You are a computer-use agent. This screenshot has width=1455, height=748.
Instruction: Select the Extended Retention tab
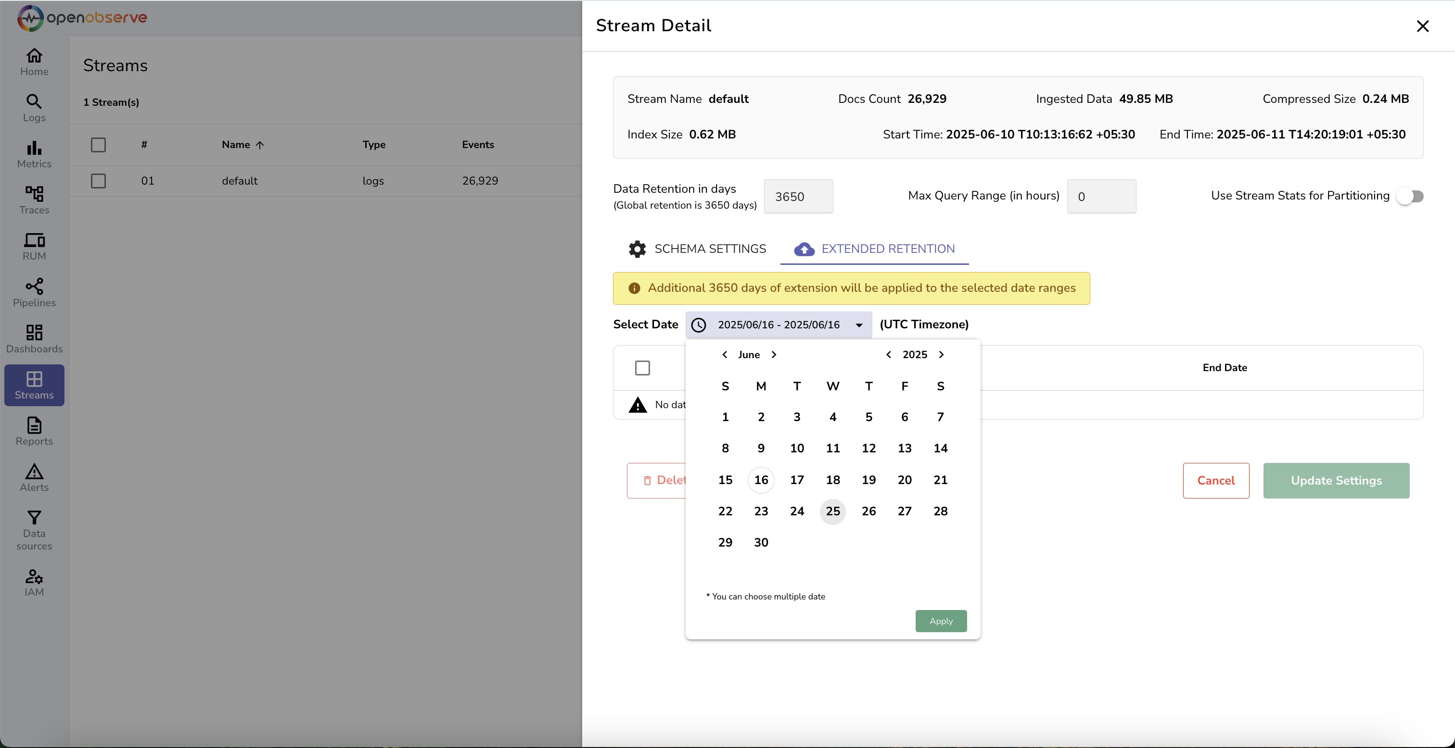tap(874, 249)
